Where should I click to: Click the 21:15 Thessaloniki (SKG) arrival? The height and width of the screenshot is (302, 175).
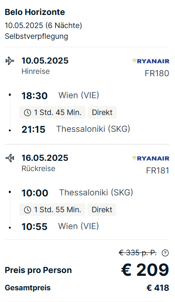coord(76,129)
